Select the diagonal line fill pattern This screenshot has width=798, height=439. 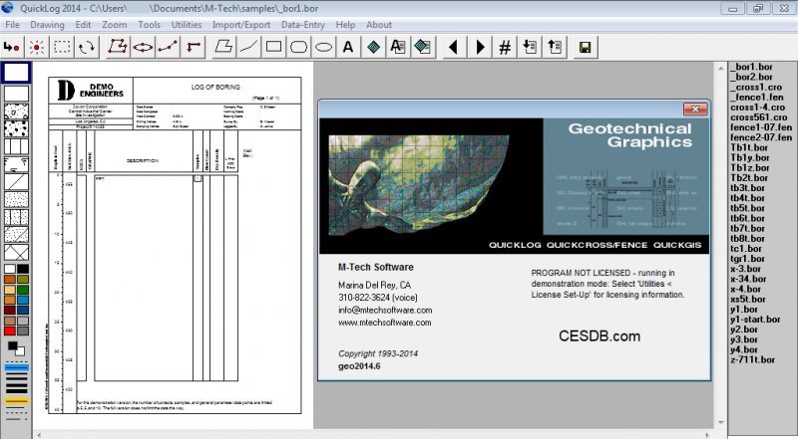click(x=16, y=182)
